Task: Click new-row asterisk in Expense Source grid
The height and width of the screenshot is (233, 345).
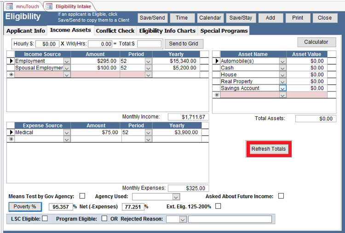Action: (11, 139)
